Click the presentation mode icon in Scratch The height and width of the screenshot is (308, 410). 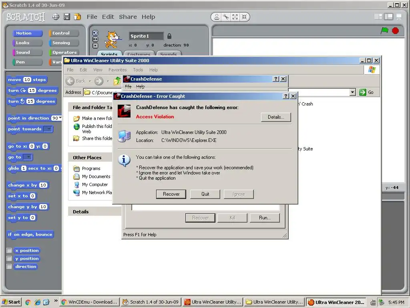point(399,17)
